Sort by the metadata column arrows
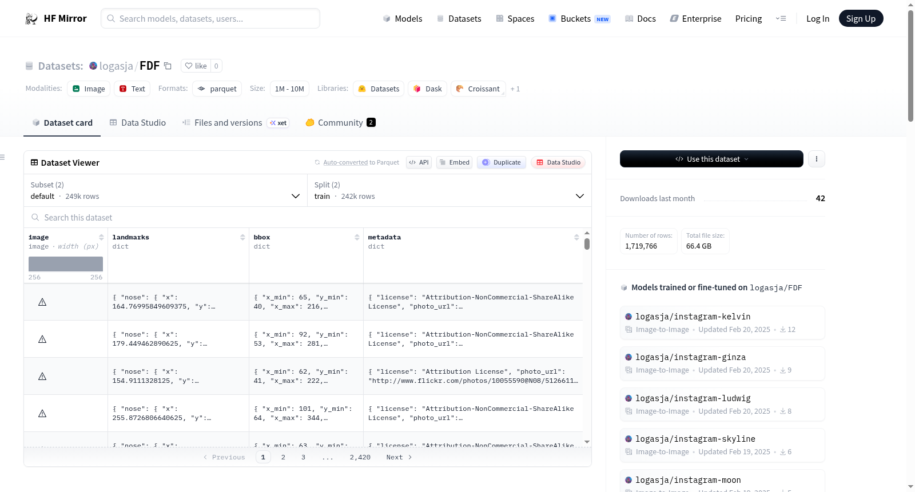The image size is (915, 492). point(576,237)
